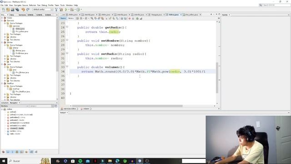This screenshot has height=164, width=291.
Task: Collapse the setNombre method fold marker
Action: click(67, 40)
